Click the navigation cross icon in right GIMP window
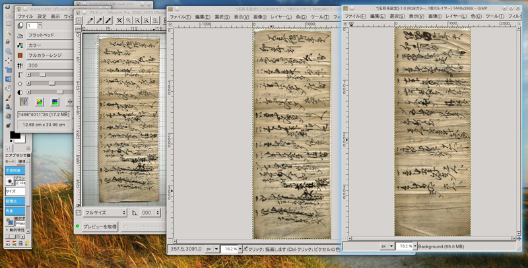 519,239
